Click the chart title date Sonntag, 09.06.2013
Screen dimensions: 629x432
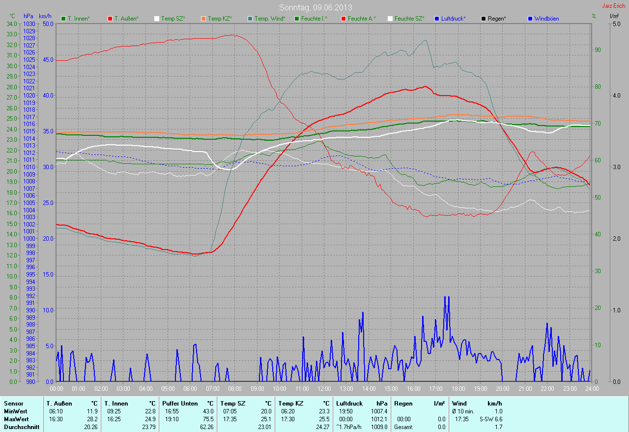click(x=315, y=7)
